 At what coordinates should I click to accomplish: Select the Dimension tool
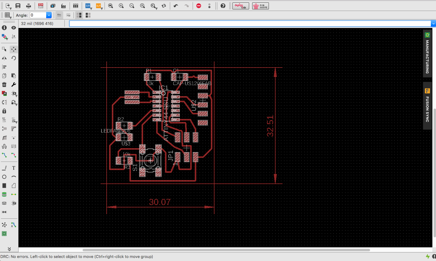4,212
